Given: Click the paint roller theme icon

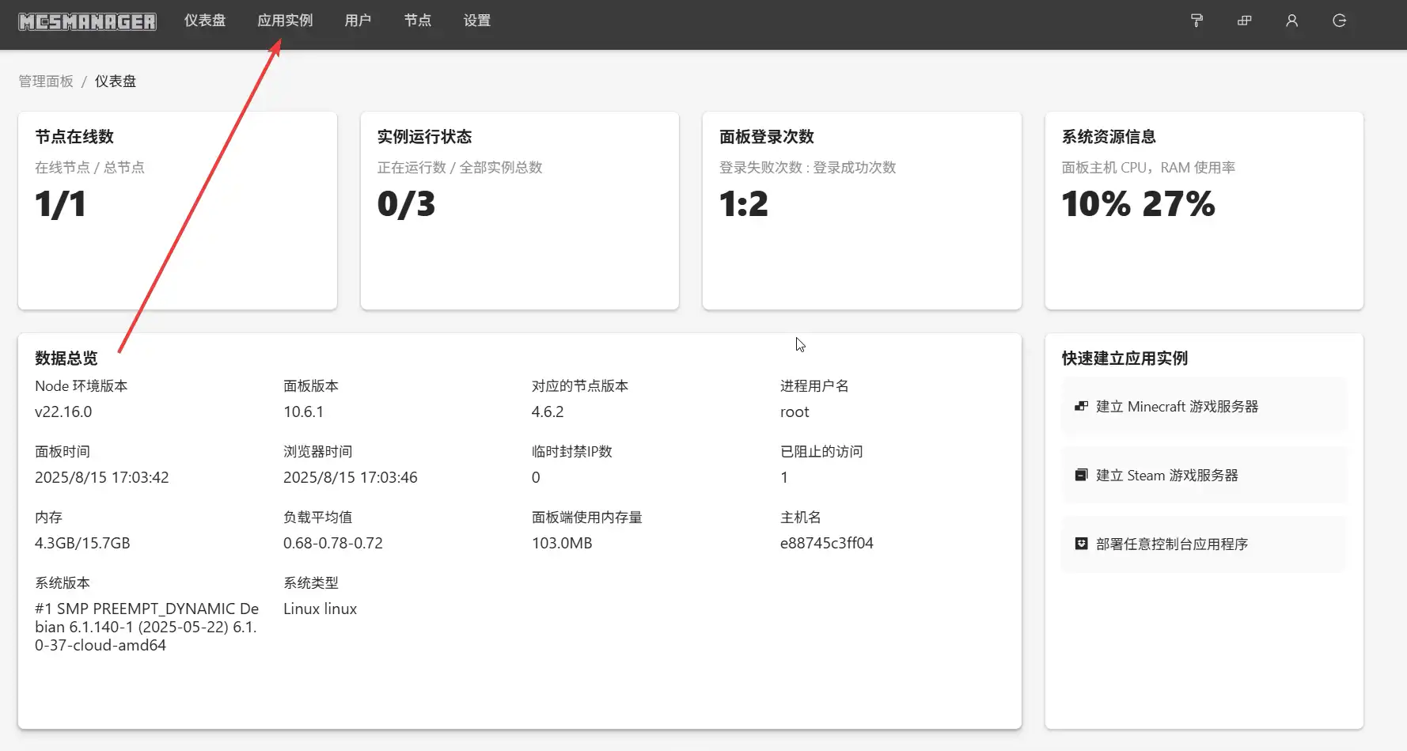Looking at the screenshot, I should pyautogui.click(x=1197, y=21).
